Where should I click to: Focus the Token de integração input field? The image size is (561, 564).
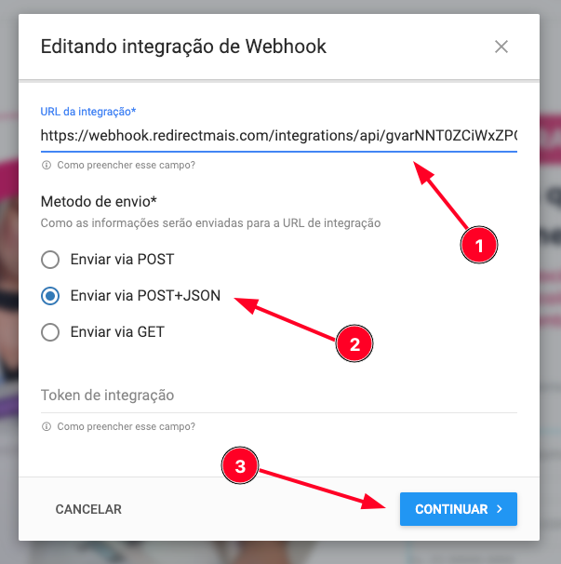[279, 396]
